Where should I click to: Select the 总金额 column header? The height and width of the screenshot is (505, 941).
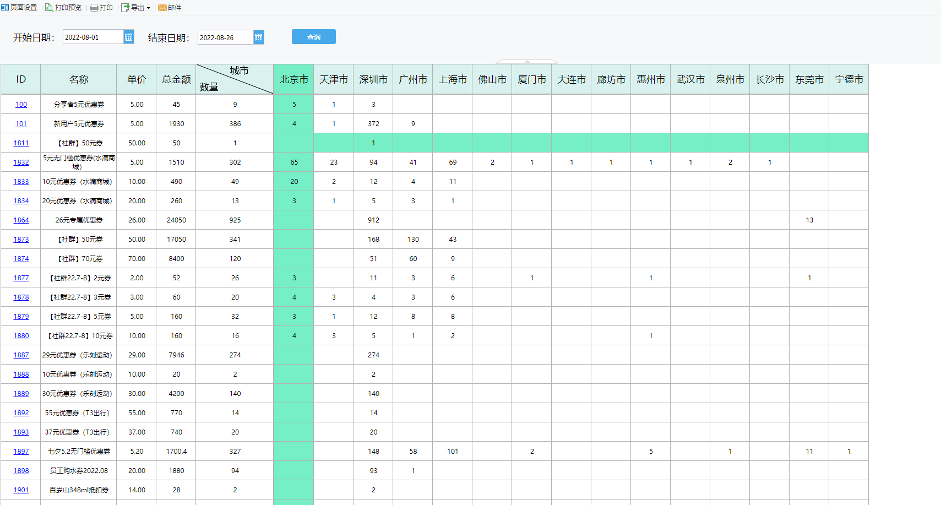[x=176, y=79]
